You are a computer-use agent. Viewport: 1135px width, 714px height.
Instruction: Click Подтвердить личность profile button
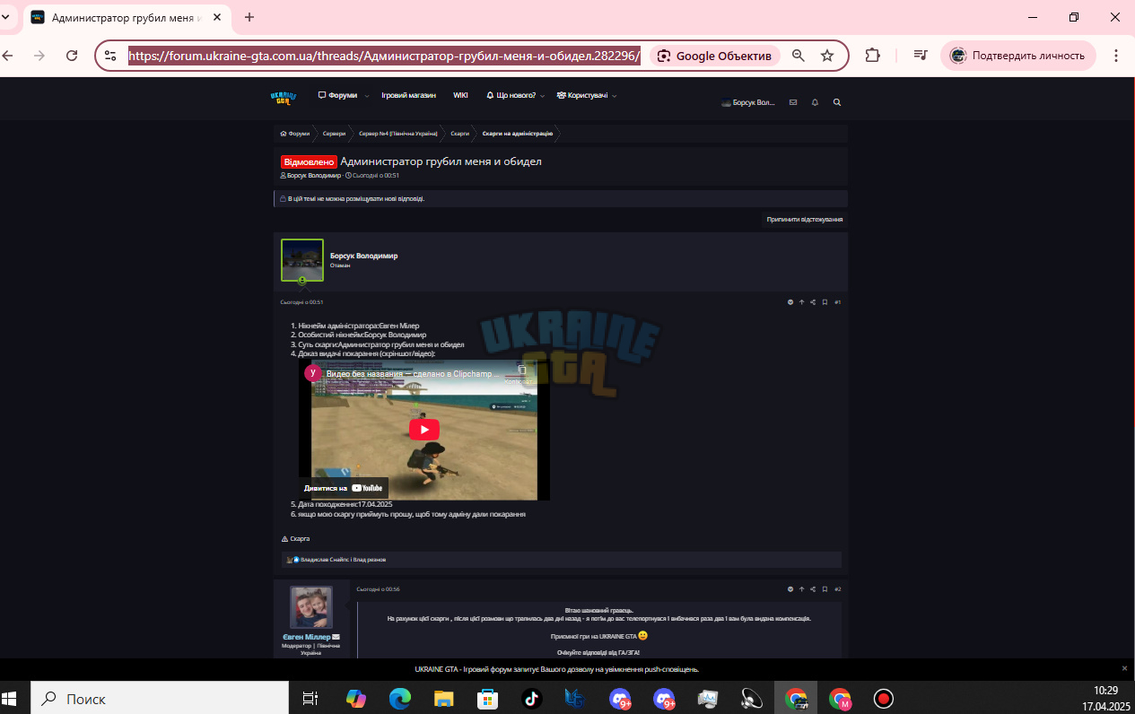tap(1018, 56)
